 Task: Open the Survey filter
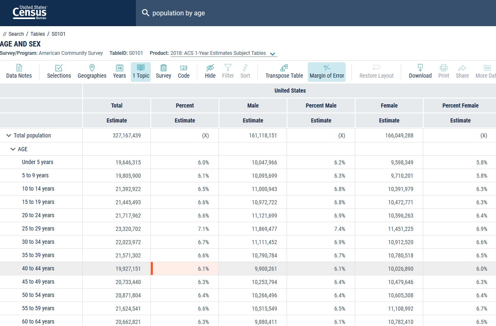(163, 71)
